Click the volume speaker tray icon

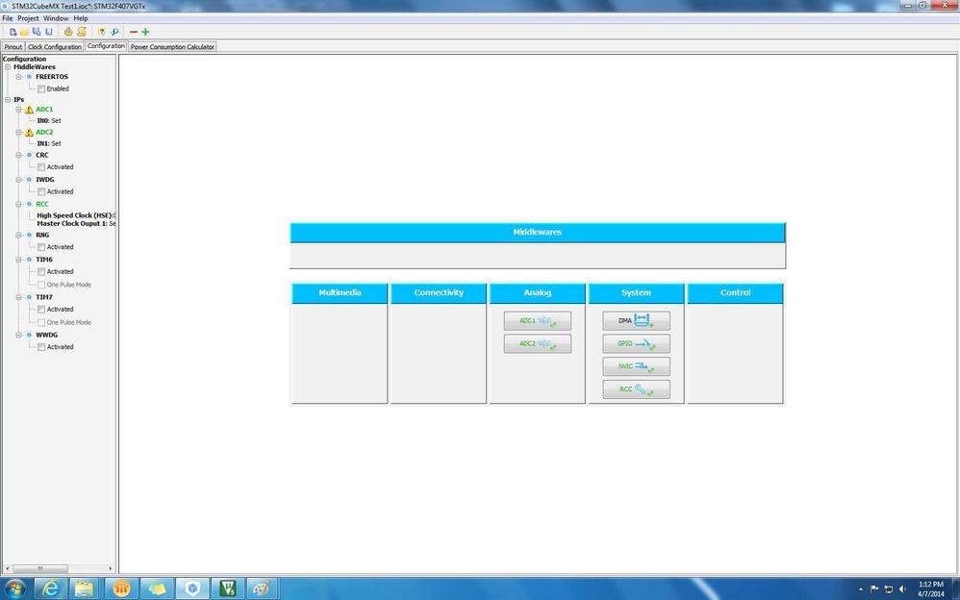click(x=902, y=589)
